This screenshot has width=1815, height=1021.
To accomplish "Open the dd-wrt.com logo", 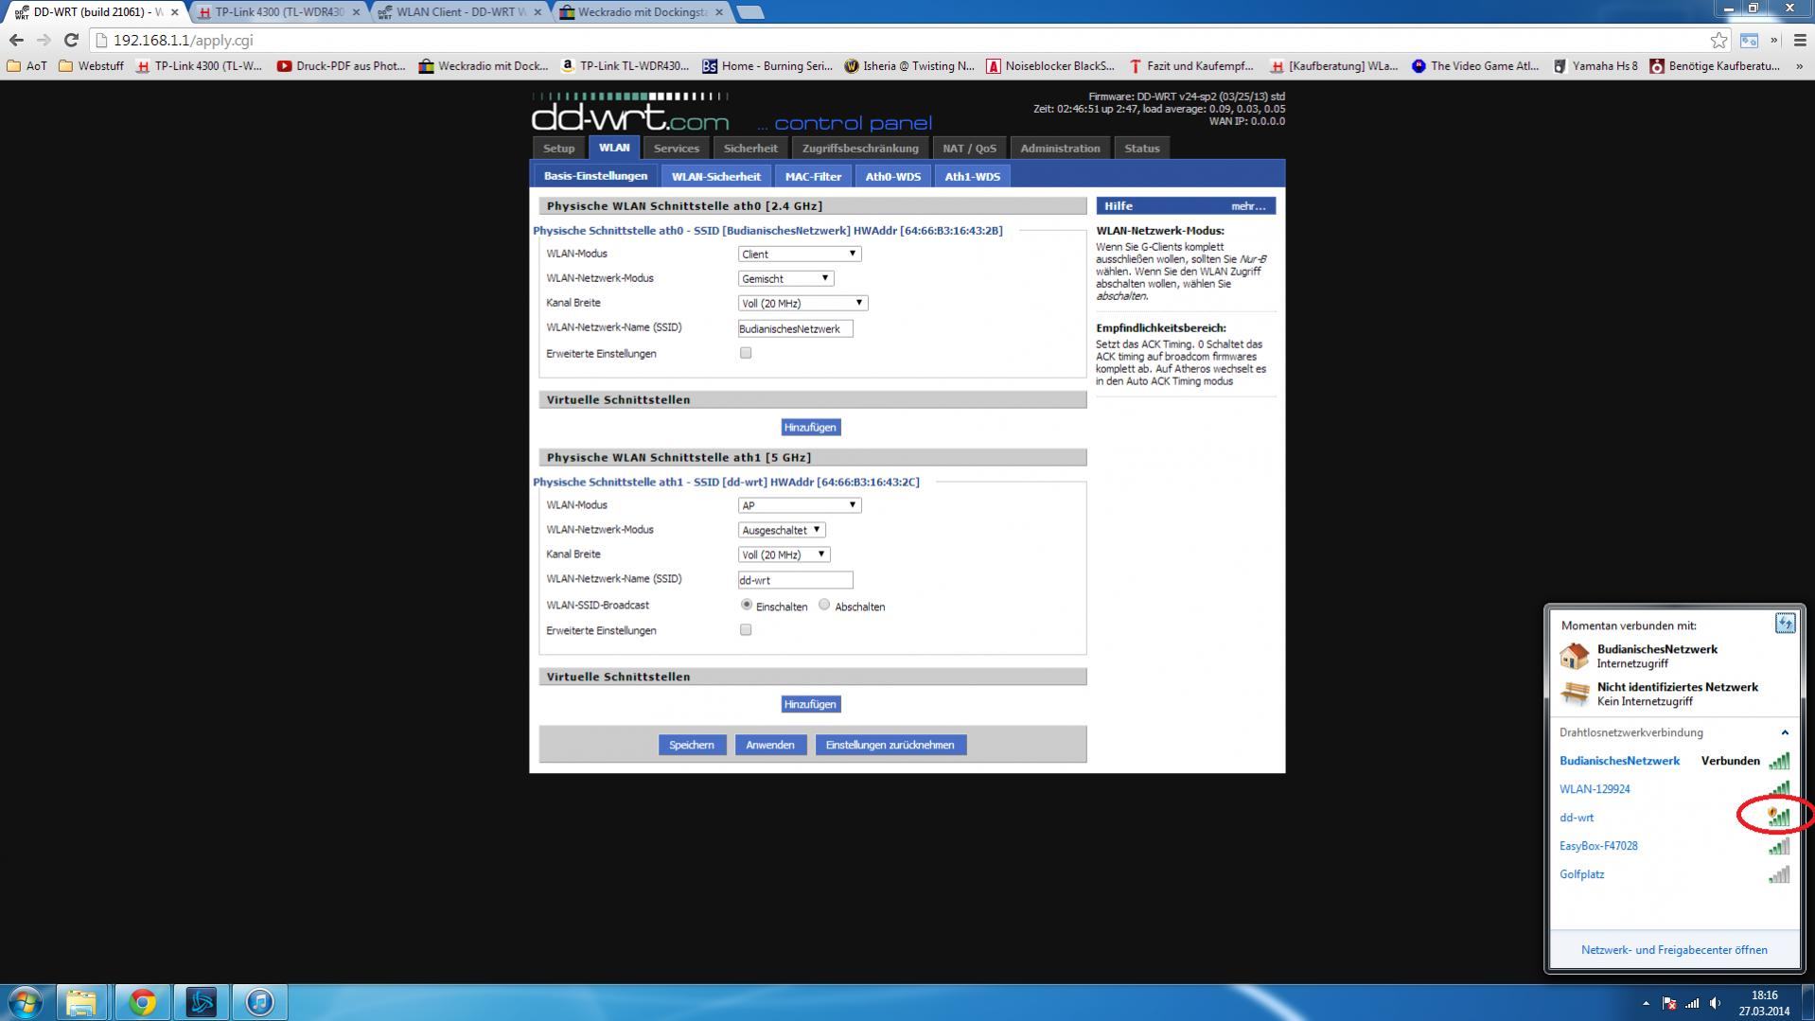I will coord(630,114).
